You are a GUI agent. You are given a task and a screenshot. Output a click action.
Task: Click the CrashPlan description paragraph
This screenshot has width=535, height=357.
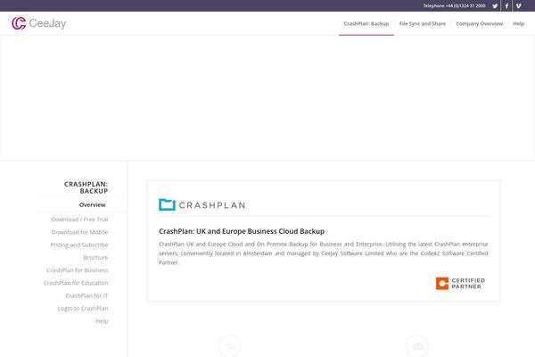click(x=324, y=253)
